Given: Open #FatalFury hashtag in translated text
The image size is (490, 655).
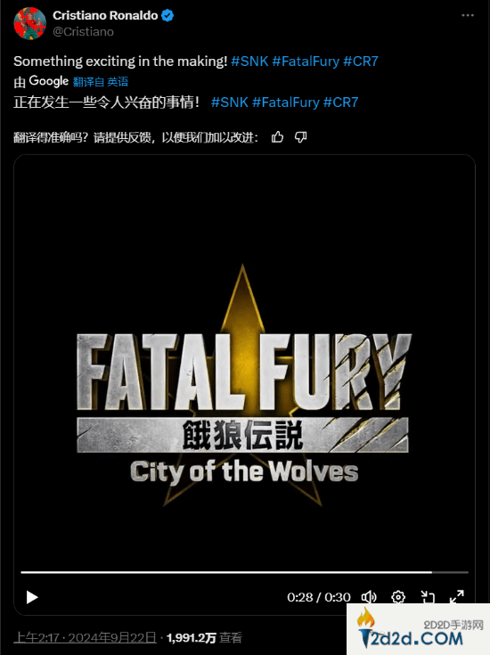Looking at the screenshot, I should 286,102.
